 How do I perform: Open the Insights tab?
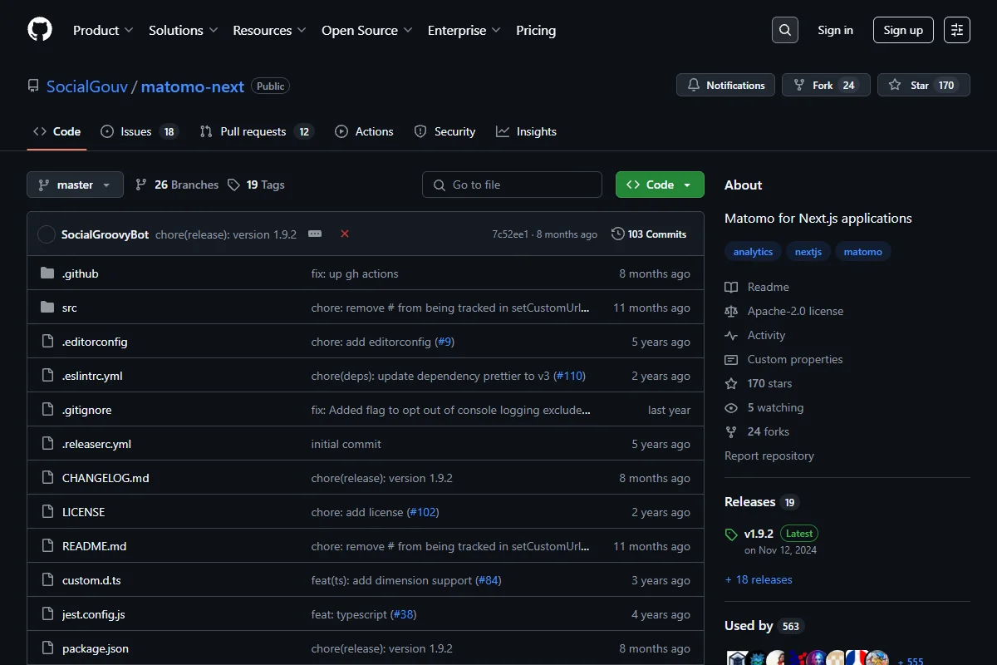(x=527, y=131)
